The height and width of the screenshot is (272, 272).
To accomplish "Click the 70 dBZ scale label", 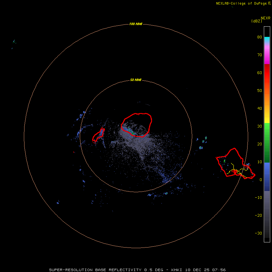I will click(x=260, y=55).
